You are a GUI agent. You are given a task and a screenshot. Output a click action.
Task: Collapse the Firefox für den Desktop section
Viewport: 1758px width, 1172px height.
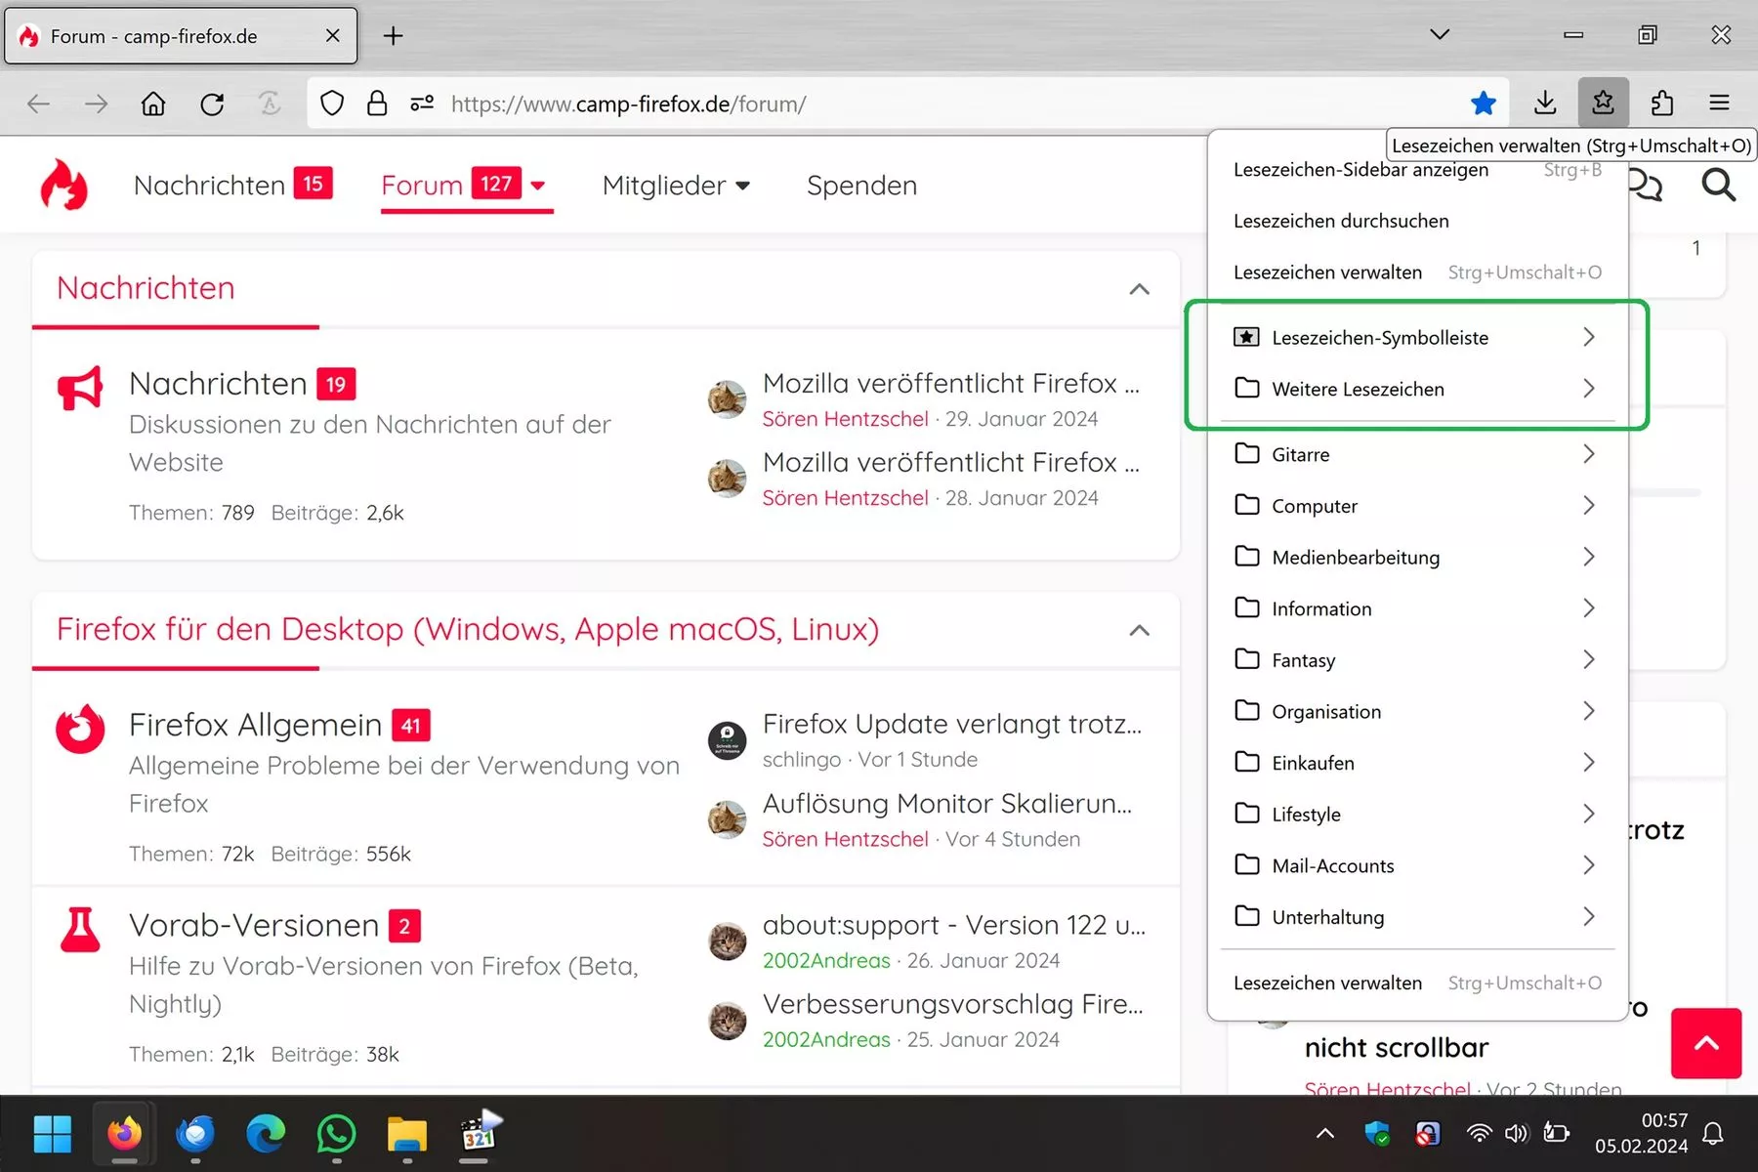(x=1139, y=630)
